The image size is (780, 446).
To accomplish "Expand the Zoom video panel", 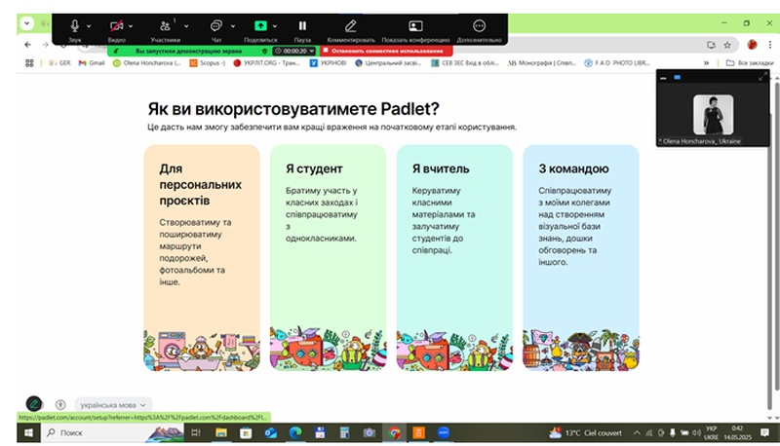I will click(762, 77).
